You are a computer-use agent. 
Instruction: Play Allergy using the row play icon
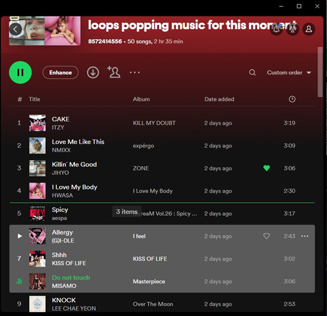pyautogui.click(x=20, y=236)
